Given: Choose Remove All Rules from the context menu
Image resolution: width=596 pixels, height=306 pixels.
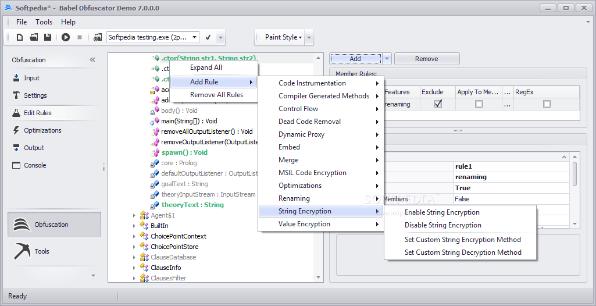Looking at the screenshot, I should 214,95.
